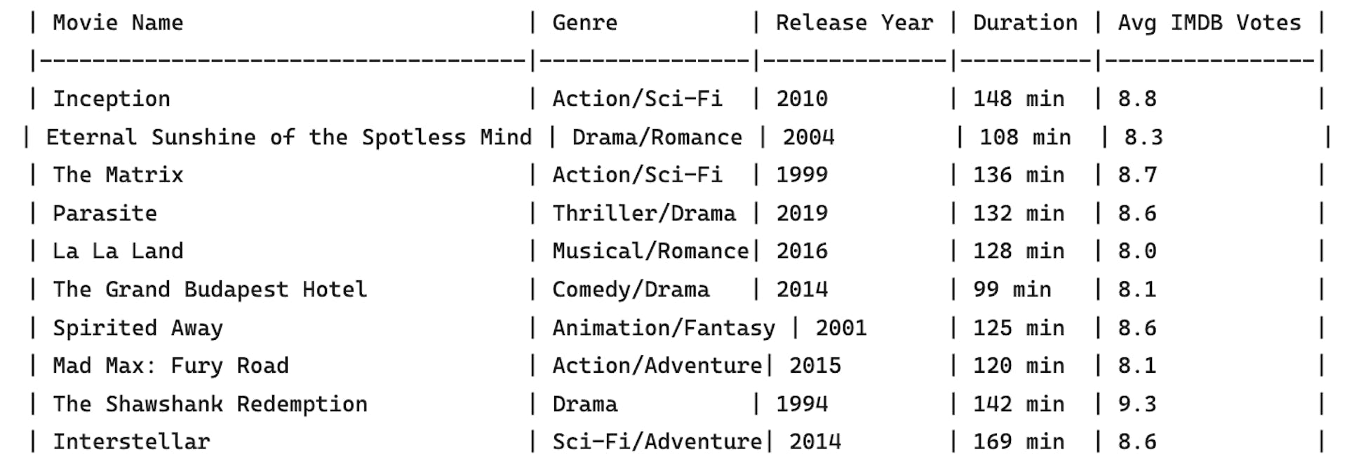Select the 169 min duration value
The image size is (1347, 466).
[x=1018, y=442]
